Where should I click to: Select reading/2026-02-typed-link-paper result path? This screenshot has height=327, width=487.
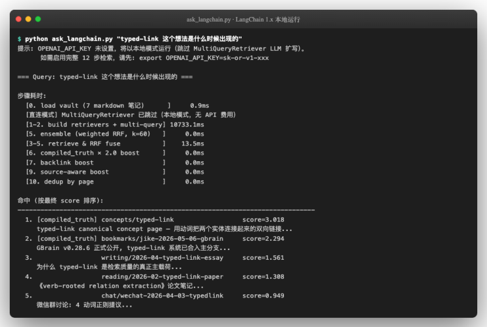click(x=162, y=276)
